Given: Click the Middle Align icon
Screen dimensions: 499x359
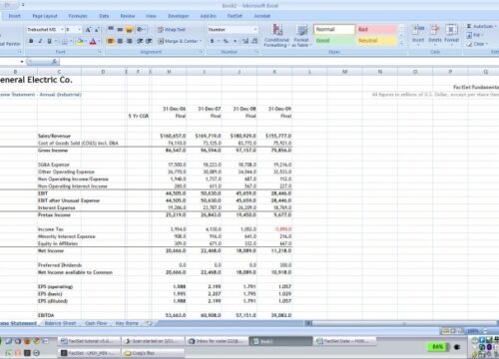Looking at the screenshot, I should (x=120, y=29).
